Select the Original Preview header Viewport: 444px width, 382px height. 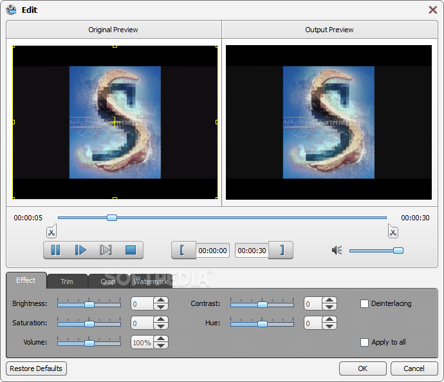(x=113, y=30)
